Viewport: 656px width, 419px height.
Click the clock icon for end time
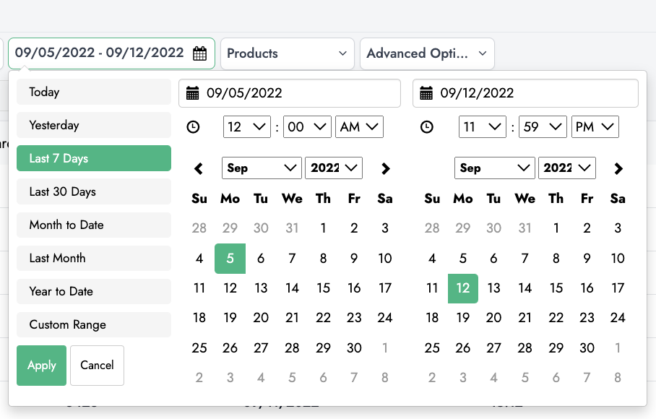(x=427, y=127)
